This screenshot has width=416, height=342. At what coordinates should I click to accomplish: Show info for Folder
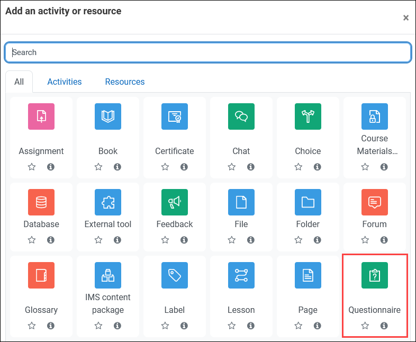318,240
